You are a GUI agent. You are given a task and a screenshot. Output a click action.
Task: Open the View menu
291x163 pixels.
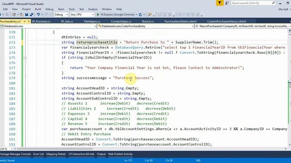click(15, 9)
